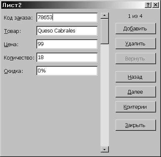Click the scrollbar down arrow
The width and height of the screenshot is (161, 157).
[x=105, y=150]
